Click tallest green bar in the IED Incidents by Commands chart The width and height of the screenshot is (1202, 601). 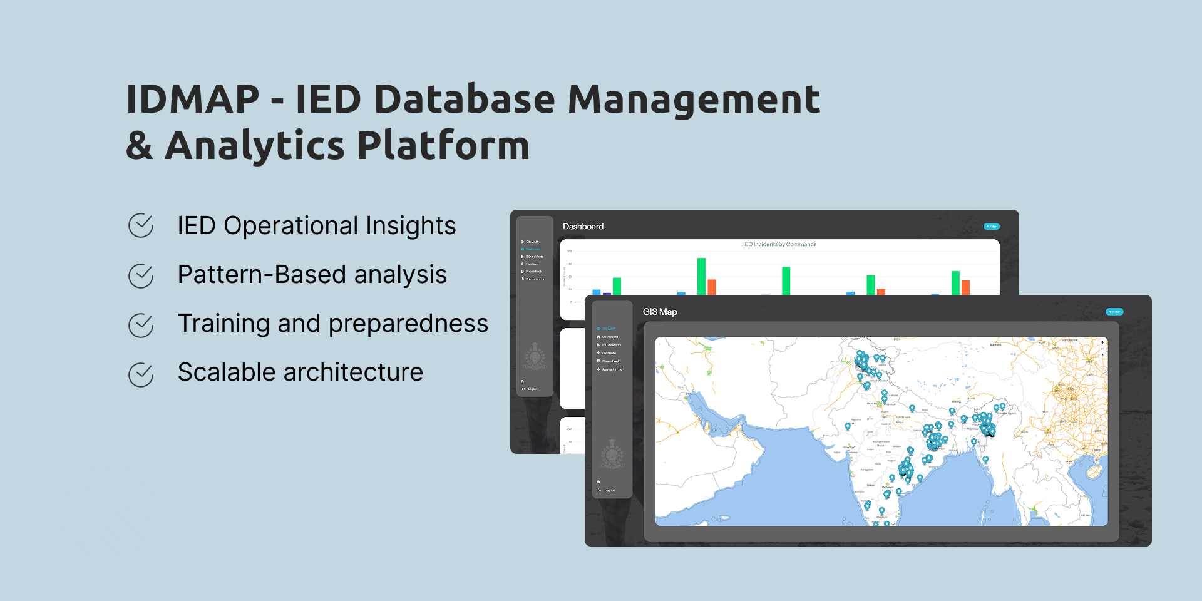click(701, 275)
